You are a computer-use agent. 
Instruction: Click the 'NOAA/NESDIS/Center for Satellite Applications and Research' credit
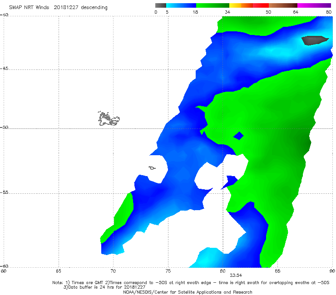tap(188, 292)
